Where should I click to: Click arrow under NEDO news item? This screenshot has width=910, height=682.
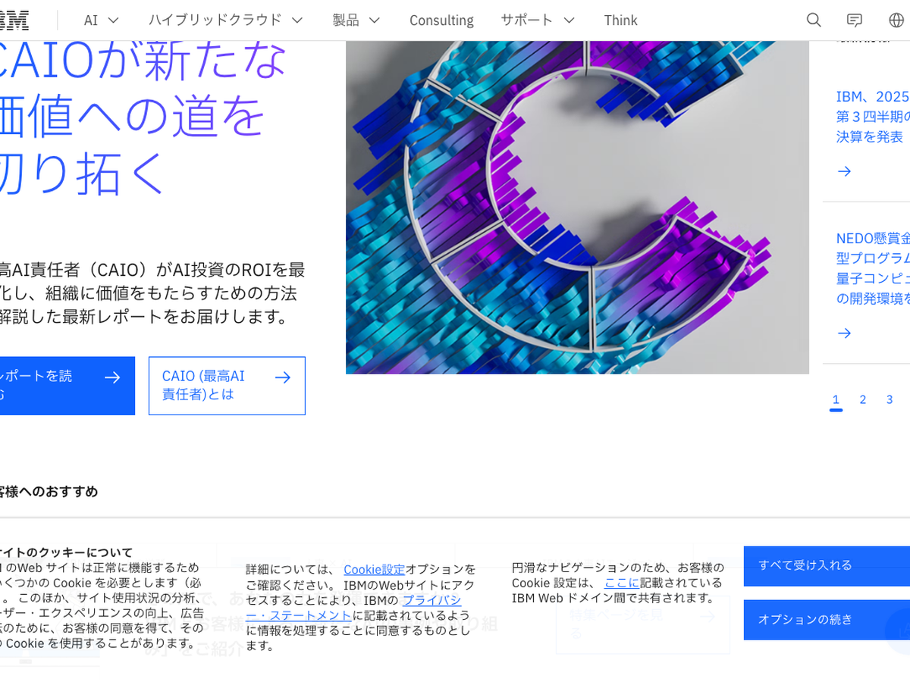point(844,333)
